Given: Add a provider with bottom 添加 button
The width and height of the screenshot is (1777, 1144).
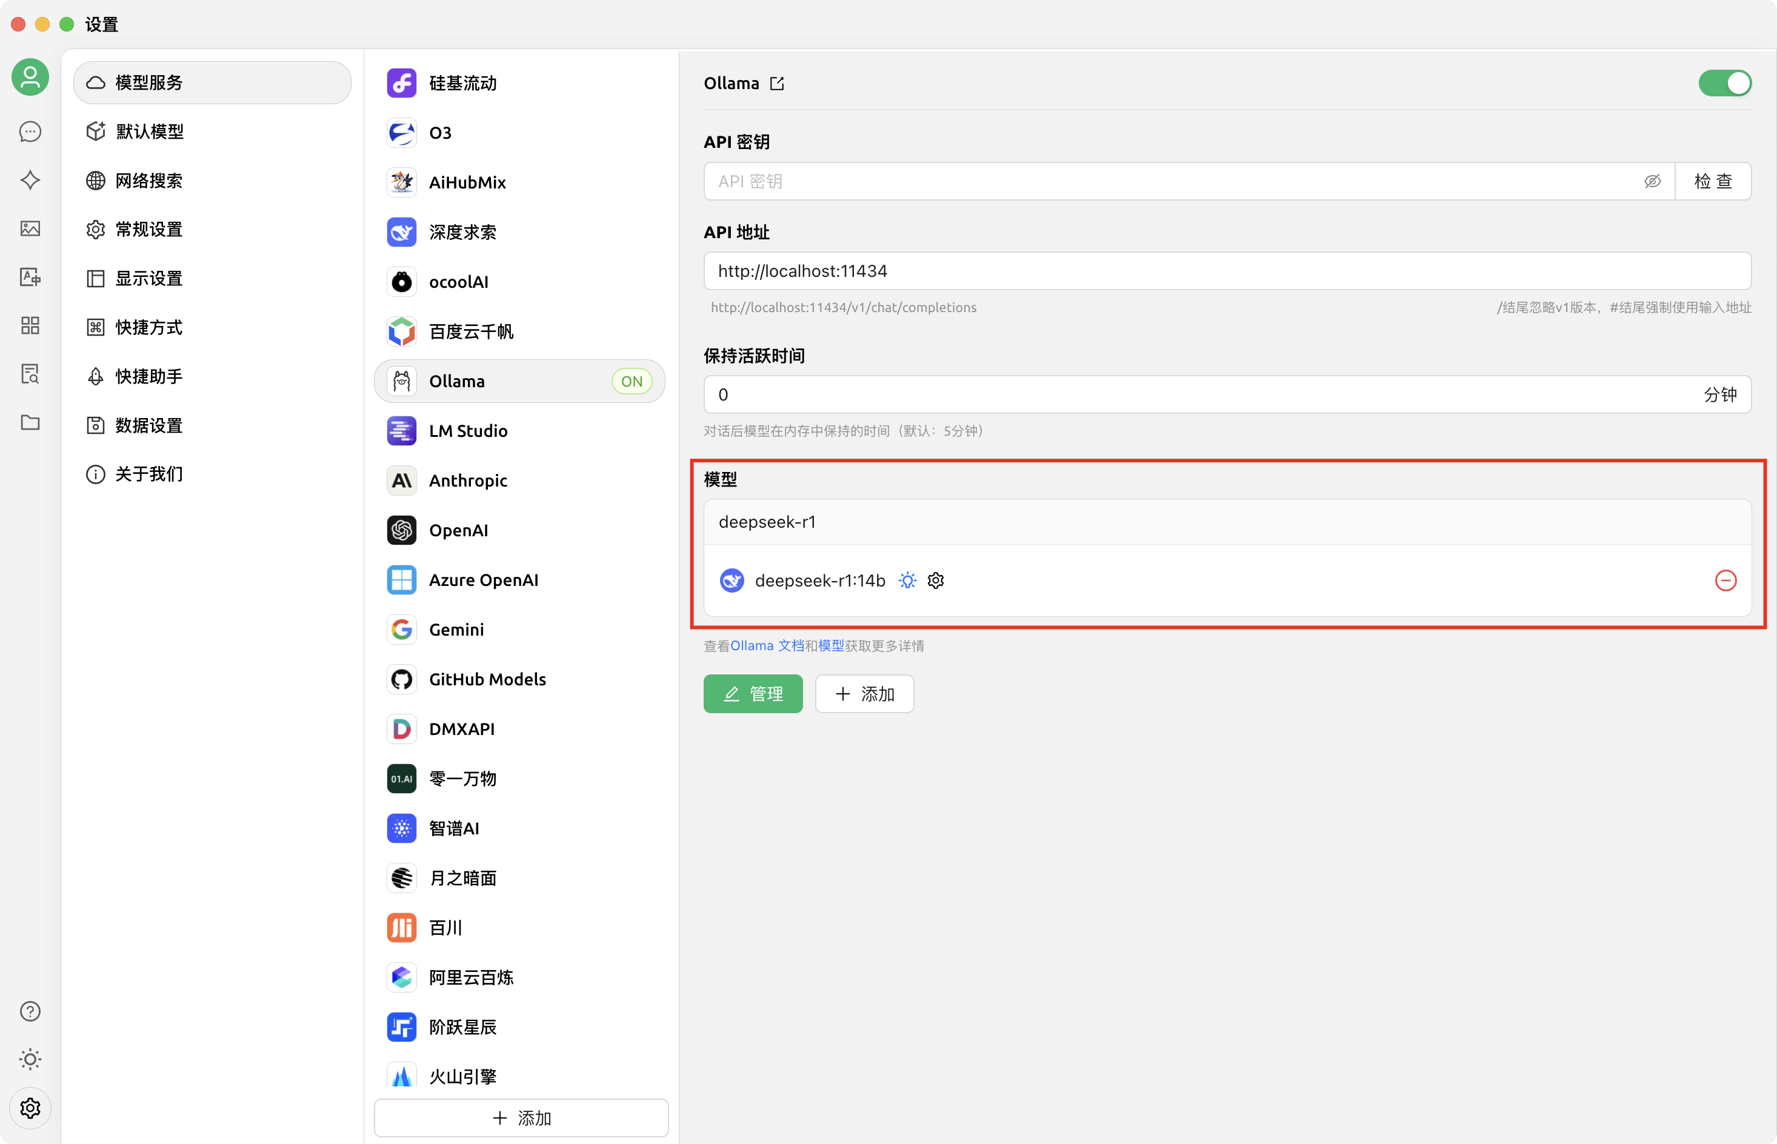Looking at the screenshot, I should [521, 1118].
